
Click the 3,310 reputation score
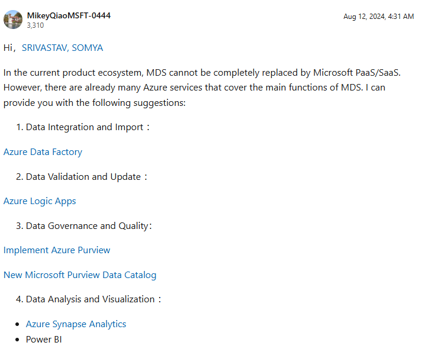point(36,25)
